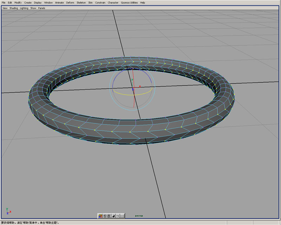Image resolution: width=281 pixels, height=225 pixels.
Task: Open the Goomoo Utilities menu
Action: tap(129, 3)
